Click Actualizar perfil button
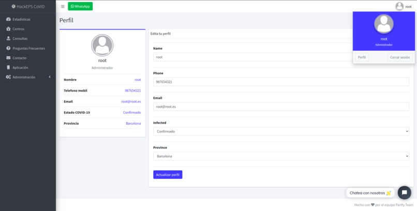 [x=168, y=175]
